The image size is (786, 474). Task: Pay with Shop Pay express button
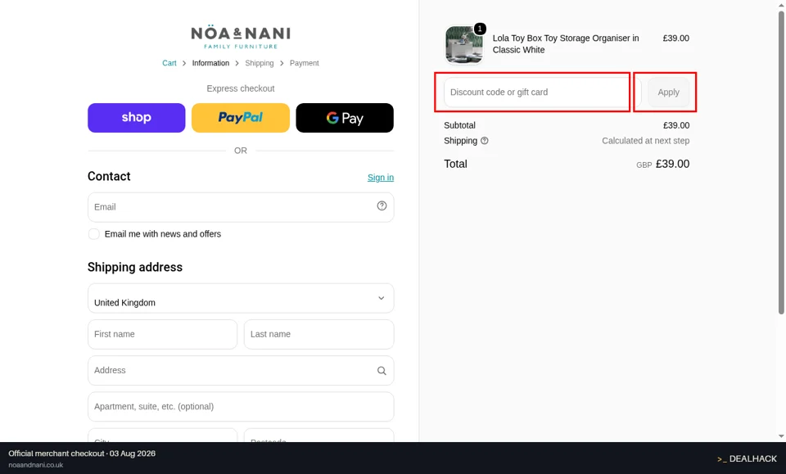coord(137,118)
